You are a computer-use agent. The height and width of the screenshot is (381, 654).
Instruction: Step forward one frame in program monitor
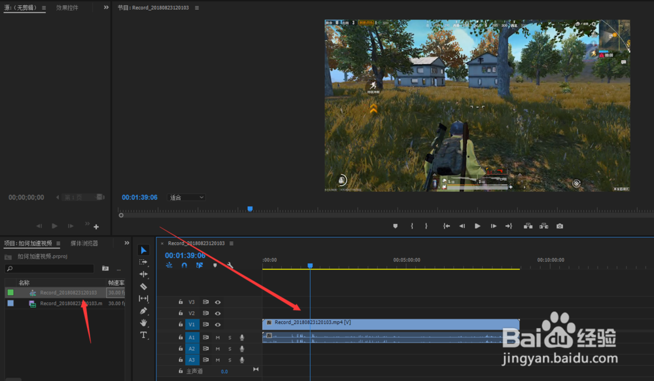(493, 227)
